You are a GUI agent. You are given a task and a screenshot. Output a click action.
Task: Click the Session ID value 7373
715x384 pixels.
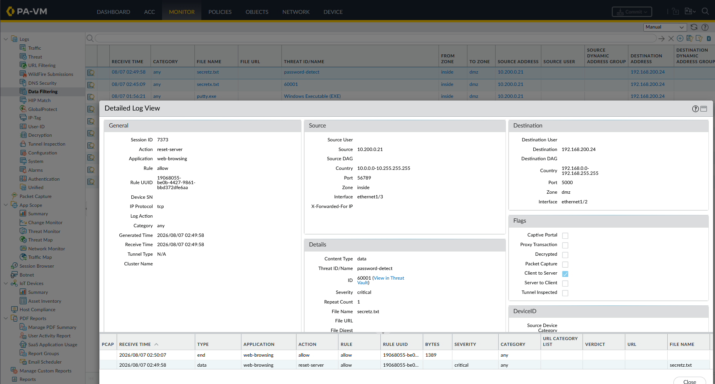162,140
